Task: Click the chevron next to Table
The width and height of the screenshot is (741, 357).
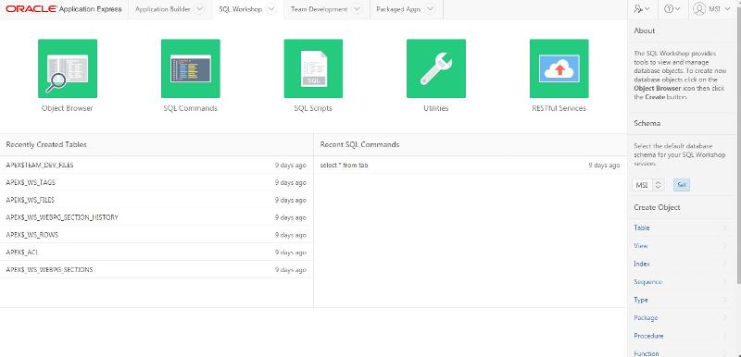Action: point(725,228)
